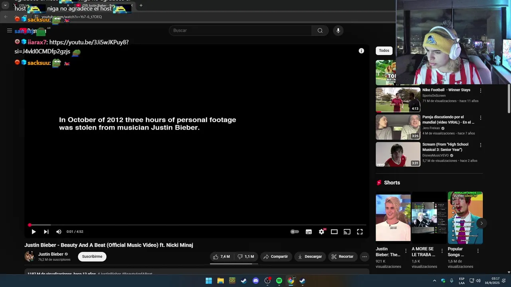Click the Recortar clip button
Image resolution: width=511 pixels, height=287 pixels.
click(343, 257)
